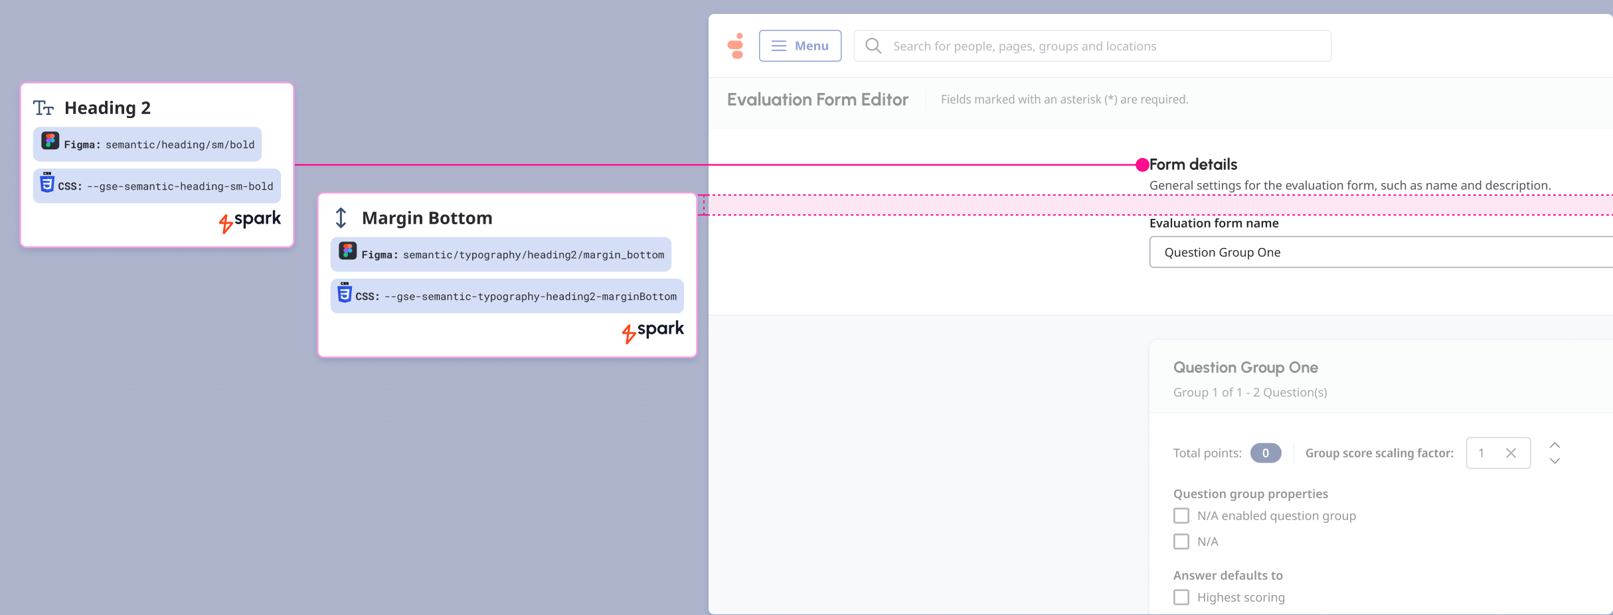The width and height of the screenshot is (1613, 615).
Task: Click the Total points badge showing 0
Action: pyautogui.click(x=1266, y=453)
